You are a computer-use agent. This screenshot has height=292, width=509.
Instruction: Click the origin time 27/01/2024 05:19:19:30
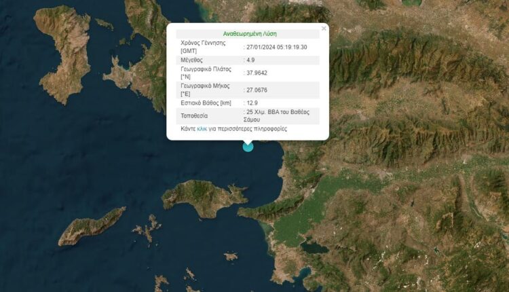tap(277, 46)
